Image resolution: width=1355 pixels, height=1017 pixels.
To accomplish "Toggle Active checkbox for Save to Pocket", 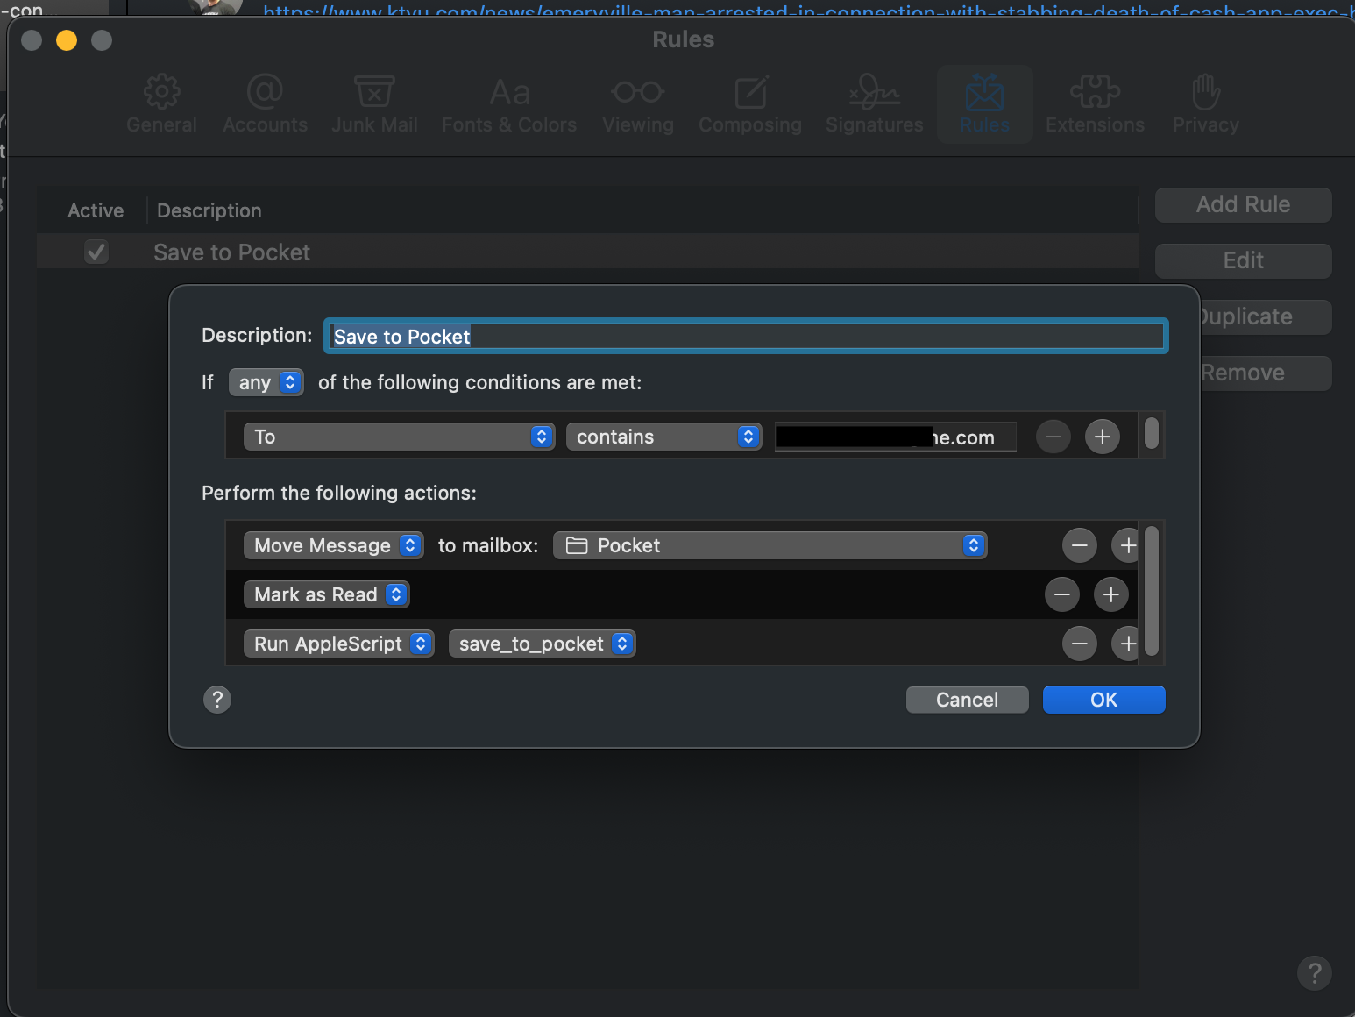I will point(96,252).
